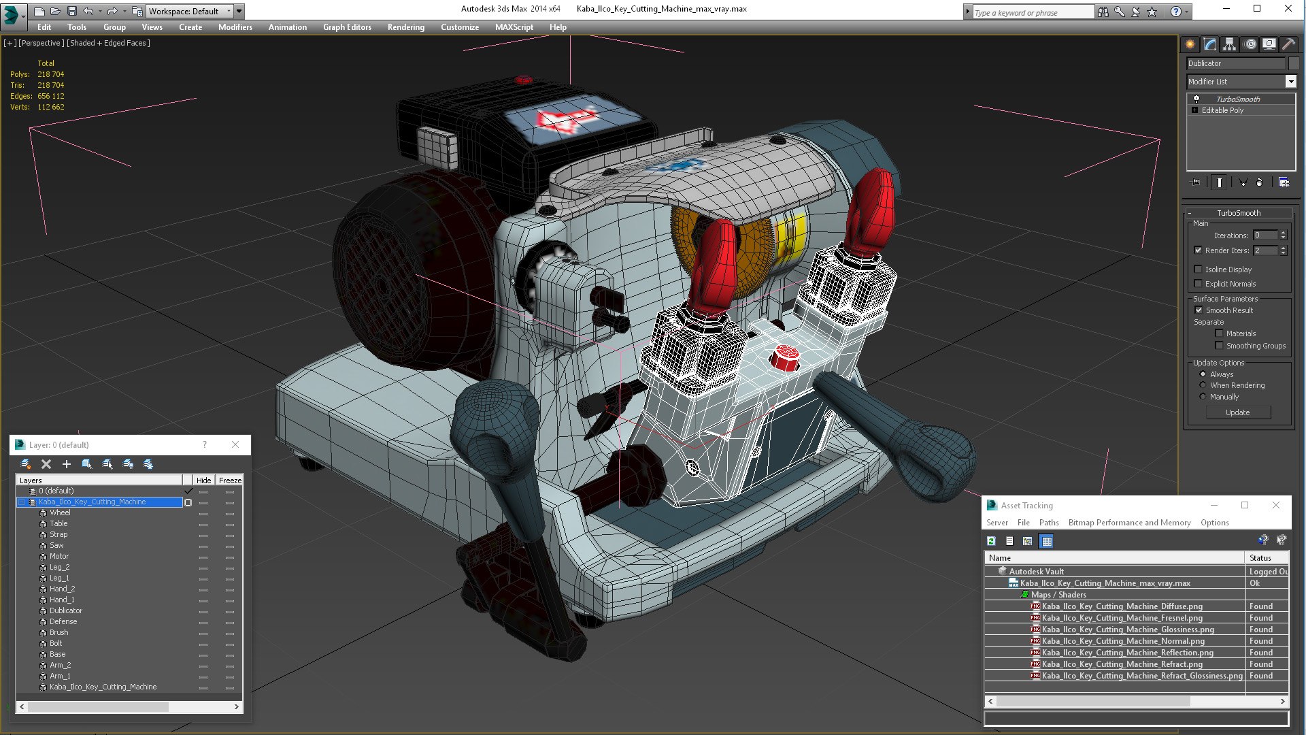This screenshot has width=1306, height=735.
Task: Uncheck Smooth Result checkbox
Action: click(x=1199, y=310)
